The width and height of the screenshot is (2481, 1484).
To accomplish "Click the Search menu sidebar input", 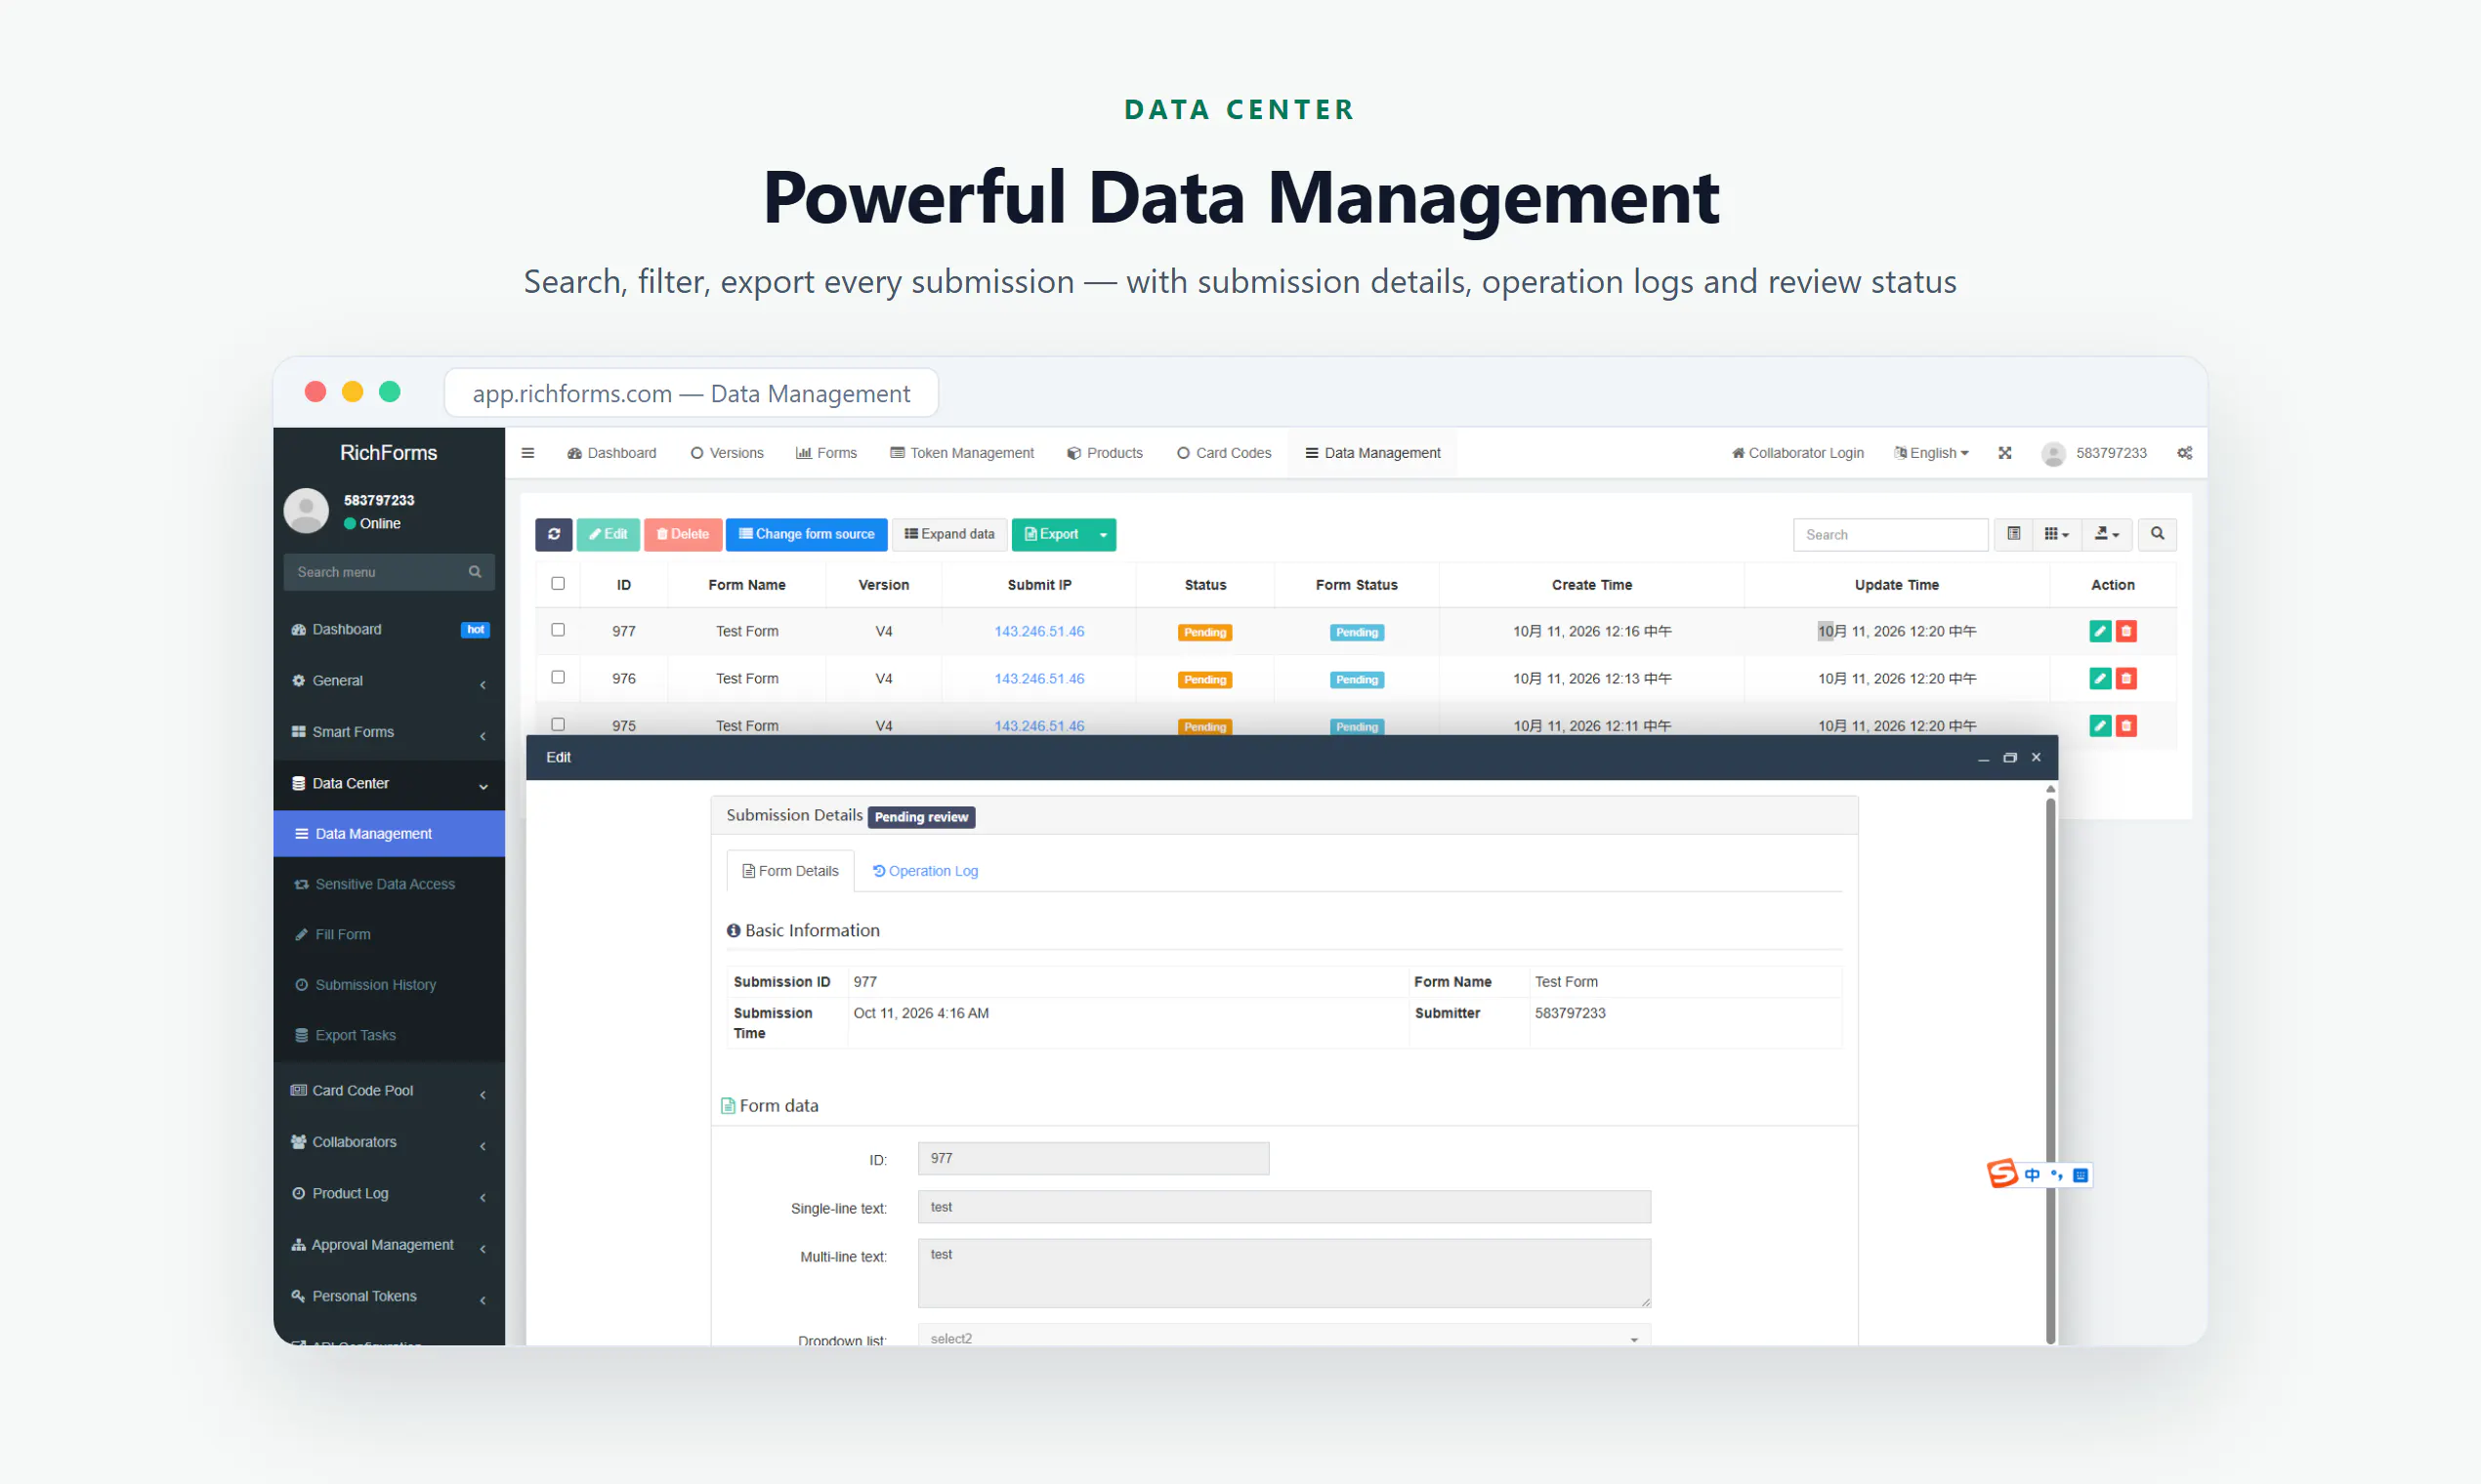I will tap(389, 572).
